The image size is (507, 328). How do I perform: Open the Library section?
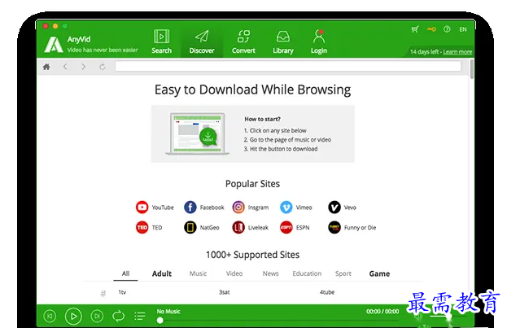pyautogui.click(x=282, y=41)
